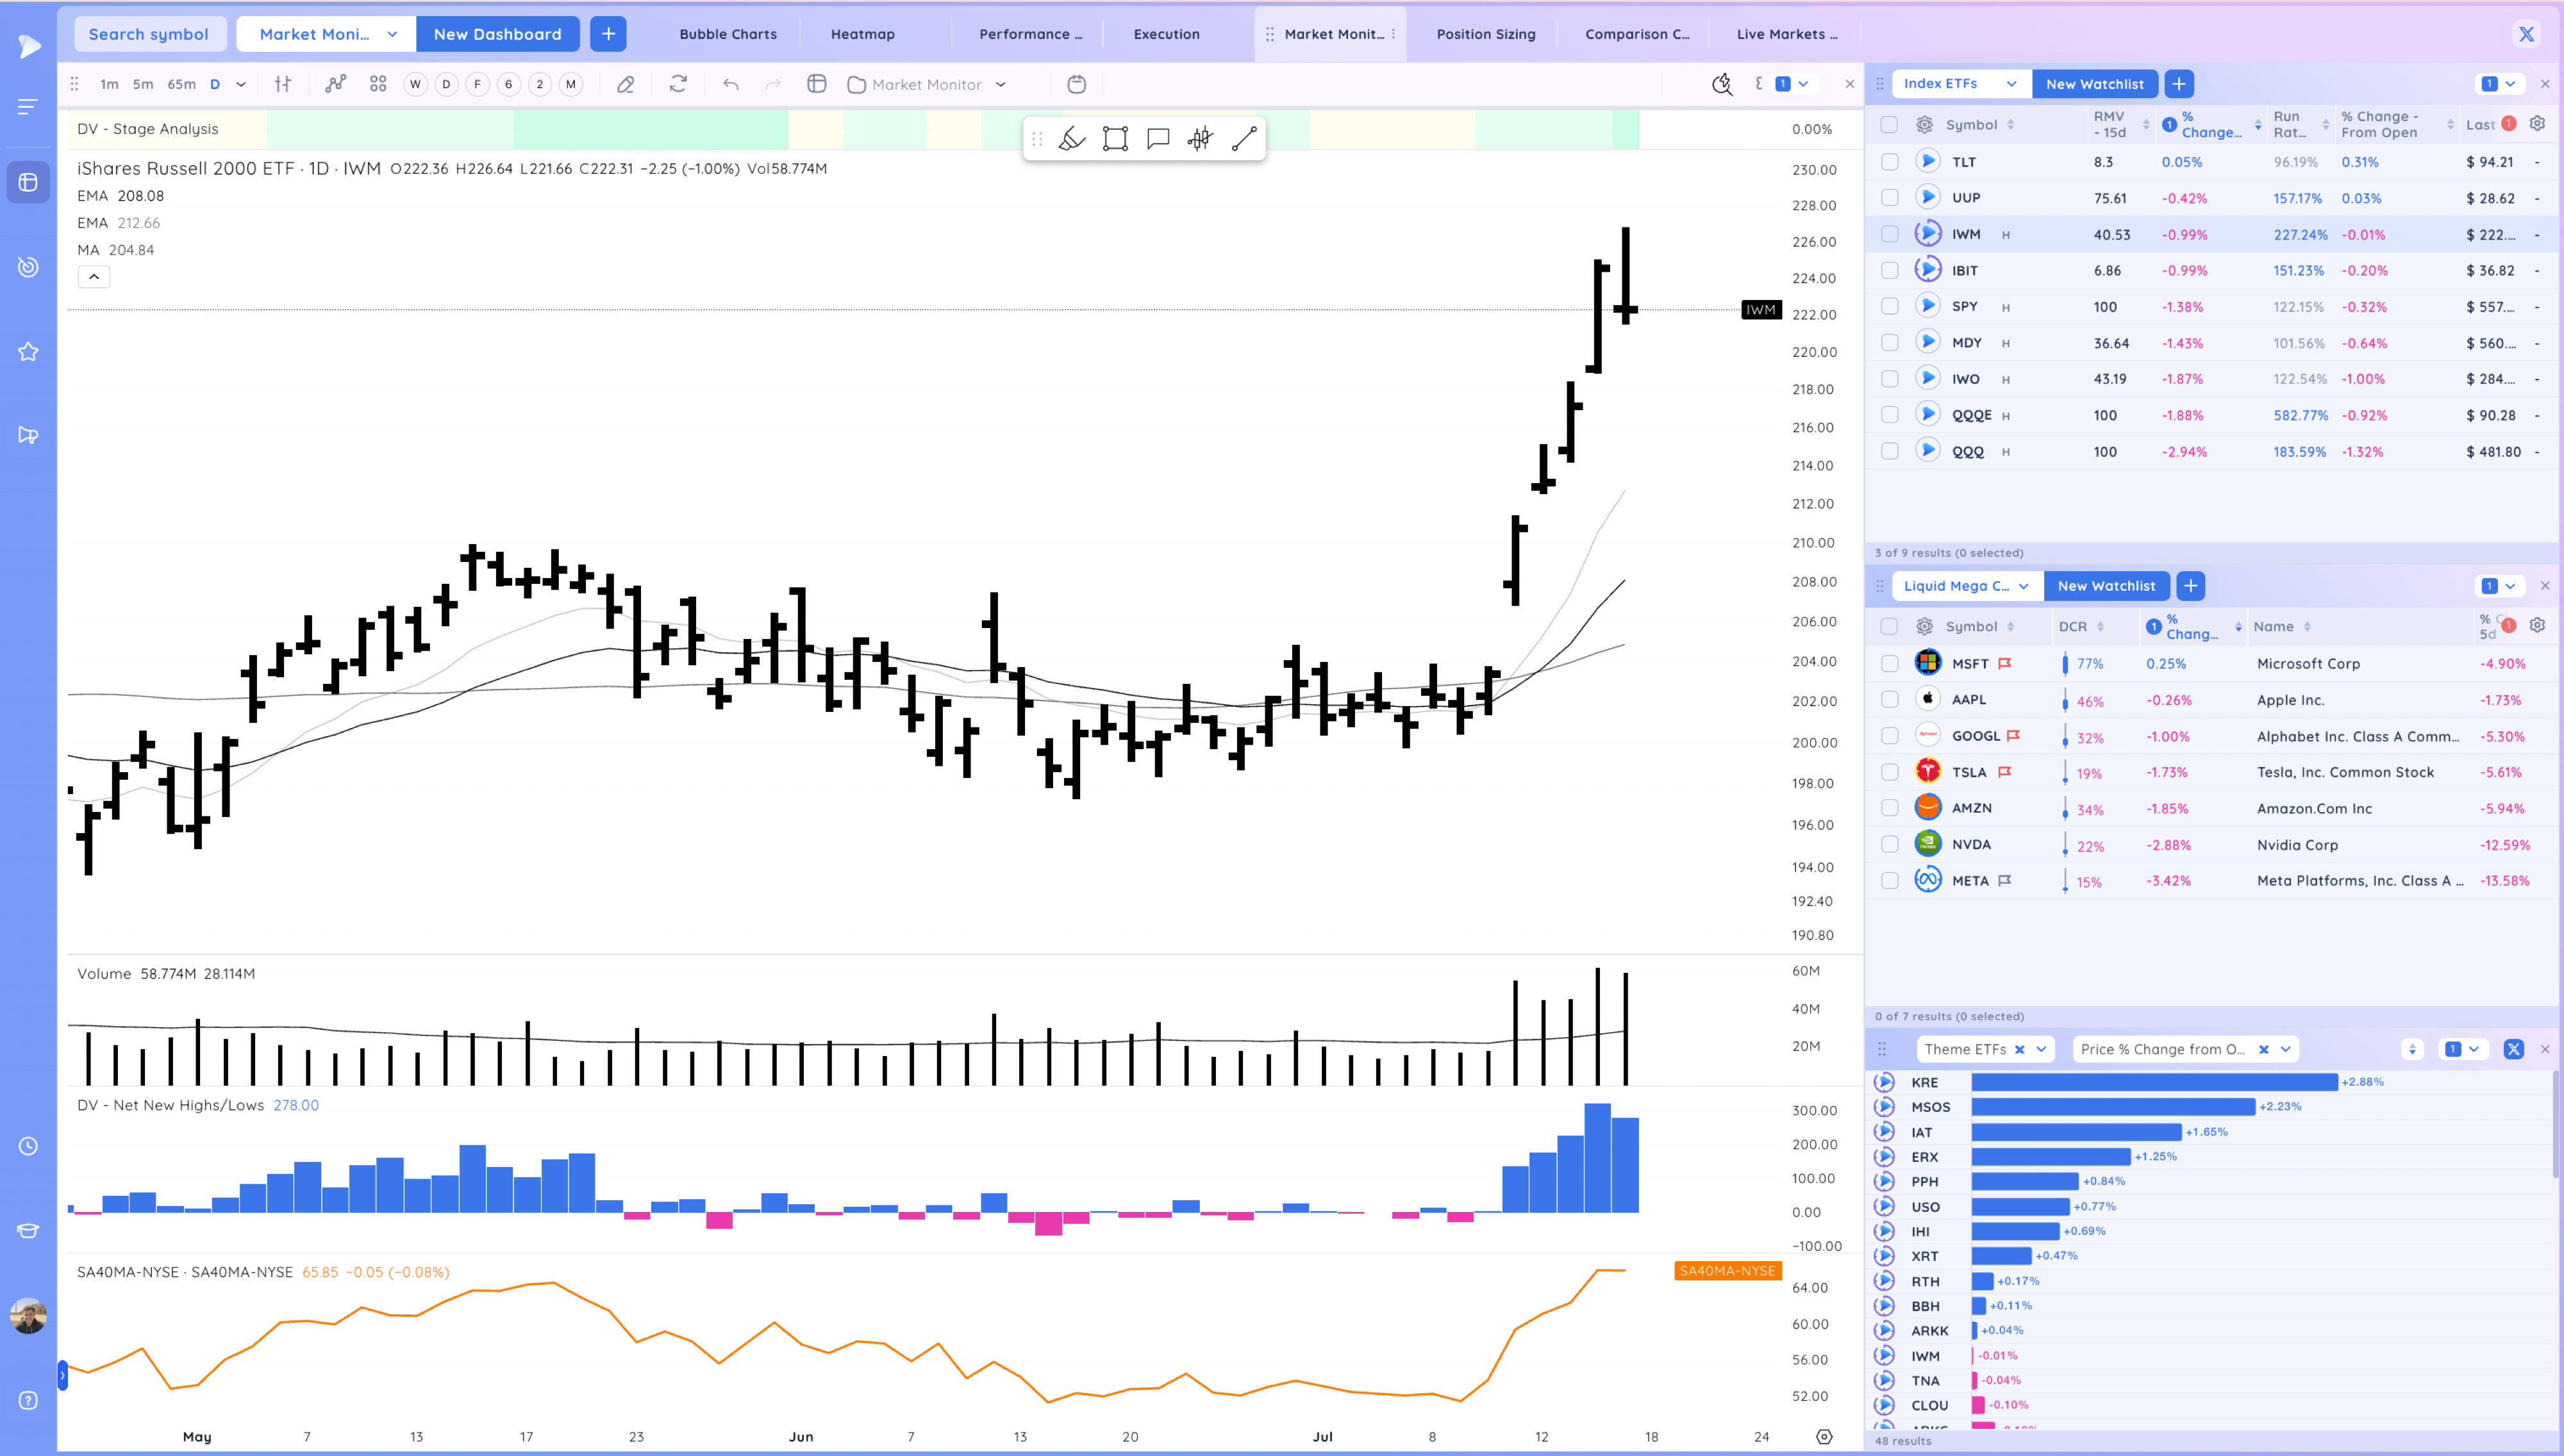The image size is (2564, 1456).
Task: Click New Watchlist in Liquid Mega panel
Action: pos(2106,586)
